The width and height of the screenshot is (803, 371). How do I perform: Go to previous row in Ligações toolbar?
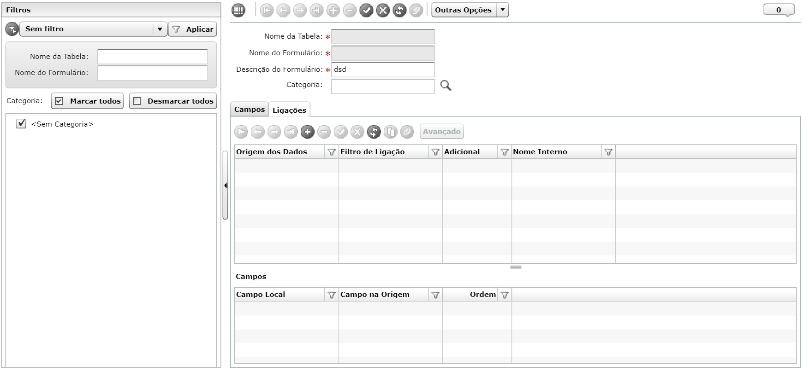coord(258,132)
